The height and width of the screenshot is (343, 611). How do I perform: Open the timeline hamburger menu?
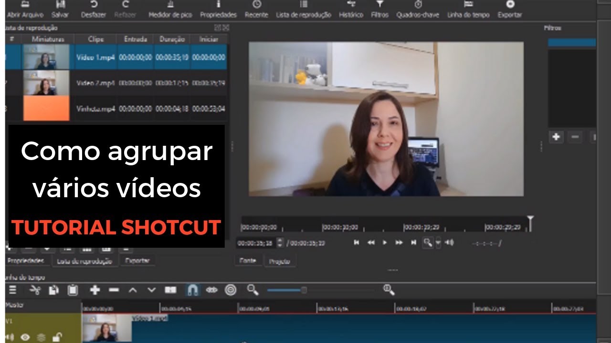13,290
